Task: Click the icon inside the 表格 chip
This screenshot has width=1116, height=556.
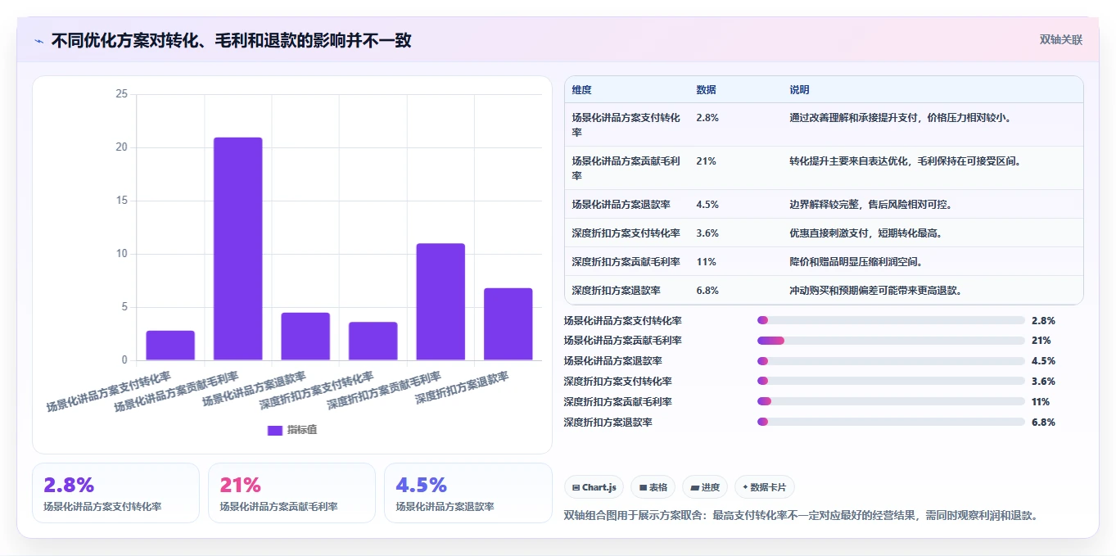Action: click(644, 487)
